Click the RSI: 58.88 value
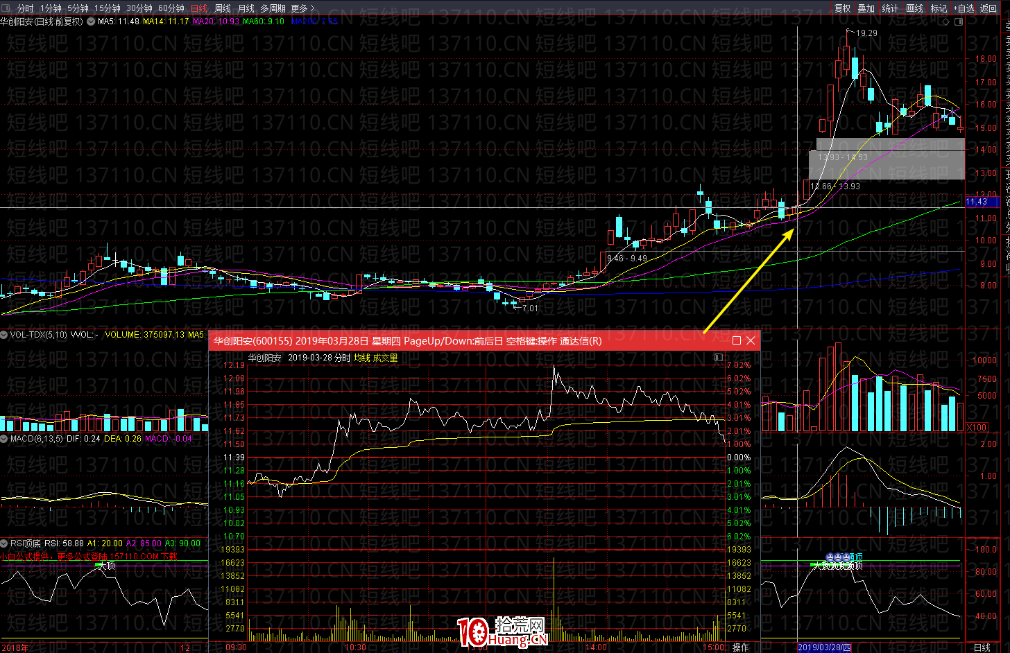 tap(64, 543)
